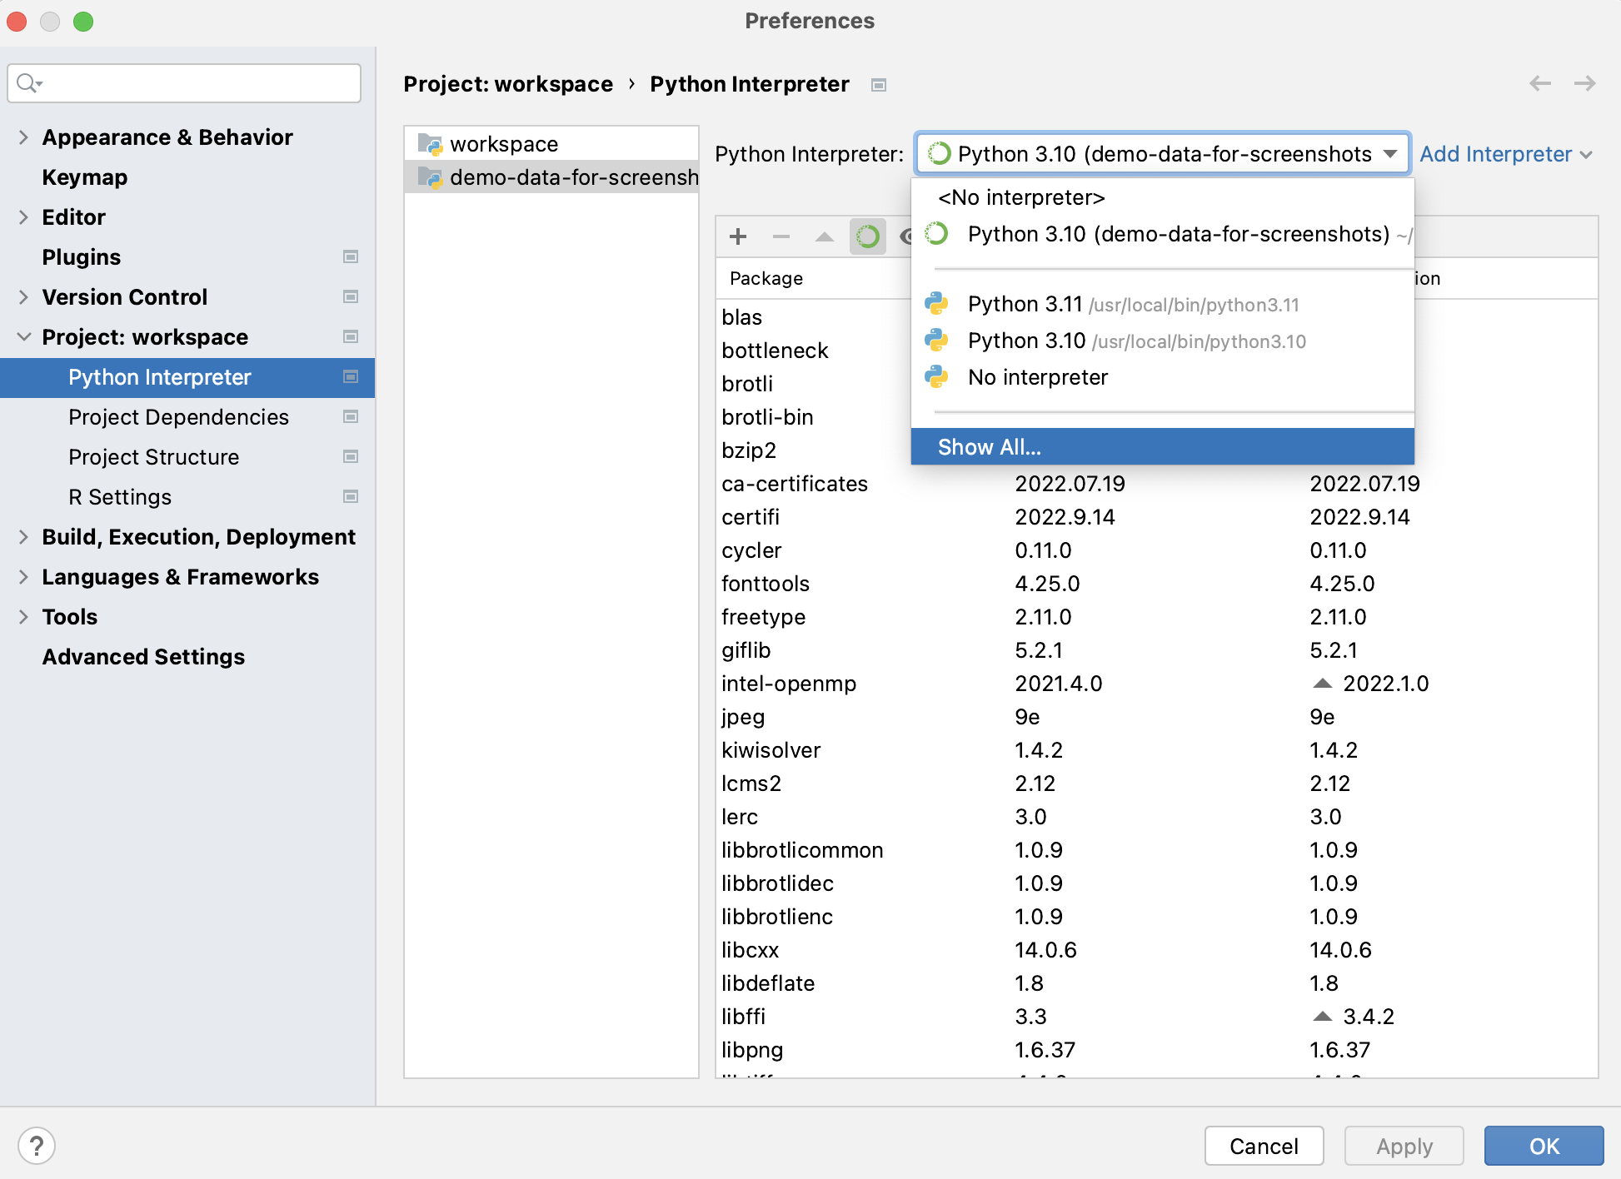The image size is (1621, 1179).
Task: Select workspace project in list
Action: click(551, 144)
